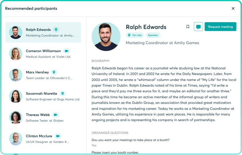The height and width of the screenshot is (155, 242).
Task: Click Clinton Mcclure's avatar thumbnail
Action: pos(15,139)
